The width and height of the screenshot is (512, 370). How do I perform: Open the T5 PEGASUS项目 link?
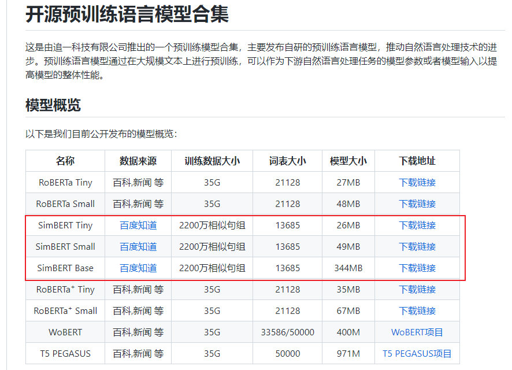click(417, 353)
